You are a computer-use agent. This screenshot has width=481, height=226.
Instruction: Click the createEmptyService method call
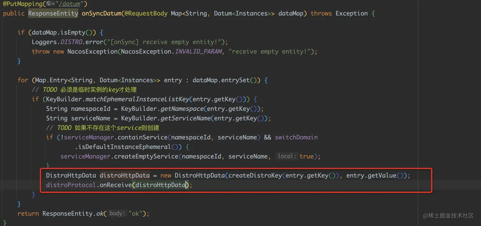pos(146,157)
